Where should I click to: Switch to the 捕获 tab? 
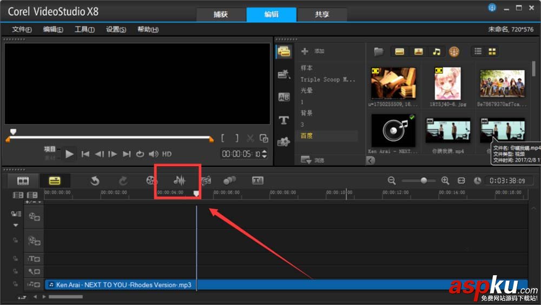[221, 15]
